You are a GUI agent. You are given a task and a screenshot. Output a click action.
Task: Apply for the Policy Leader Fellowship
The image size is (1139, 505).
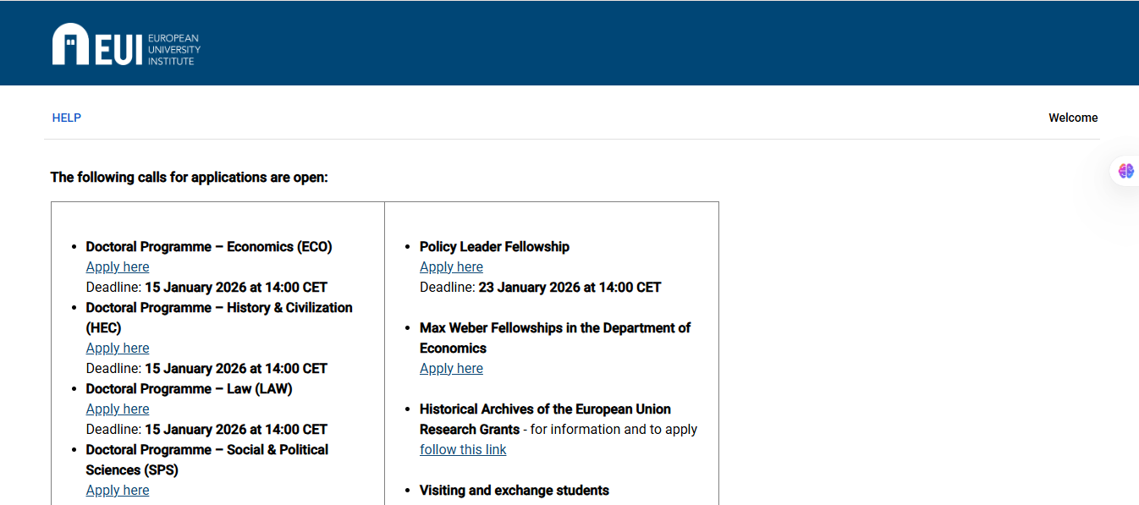(x=451, y=266)
